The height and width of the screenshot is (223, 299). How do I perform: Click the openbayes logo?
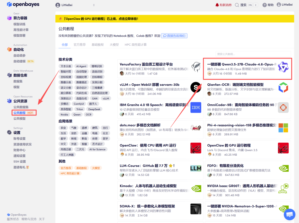pos(23,4)
